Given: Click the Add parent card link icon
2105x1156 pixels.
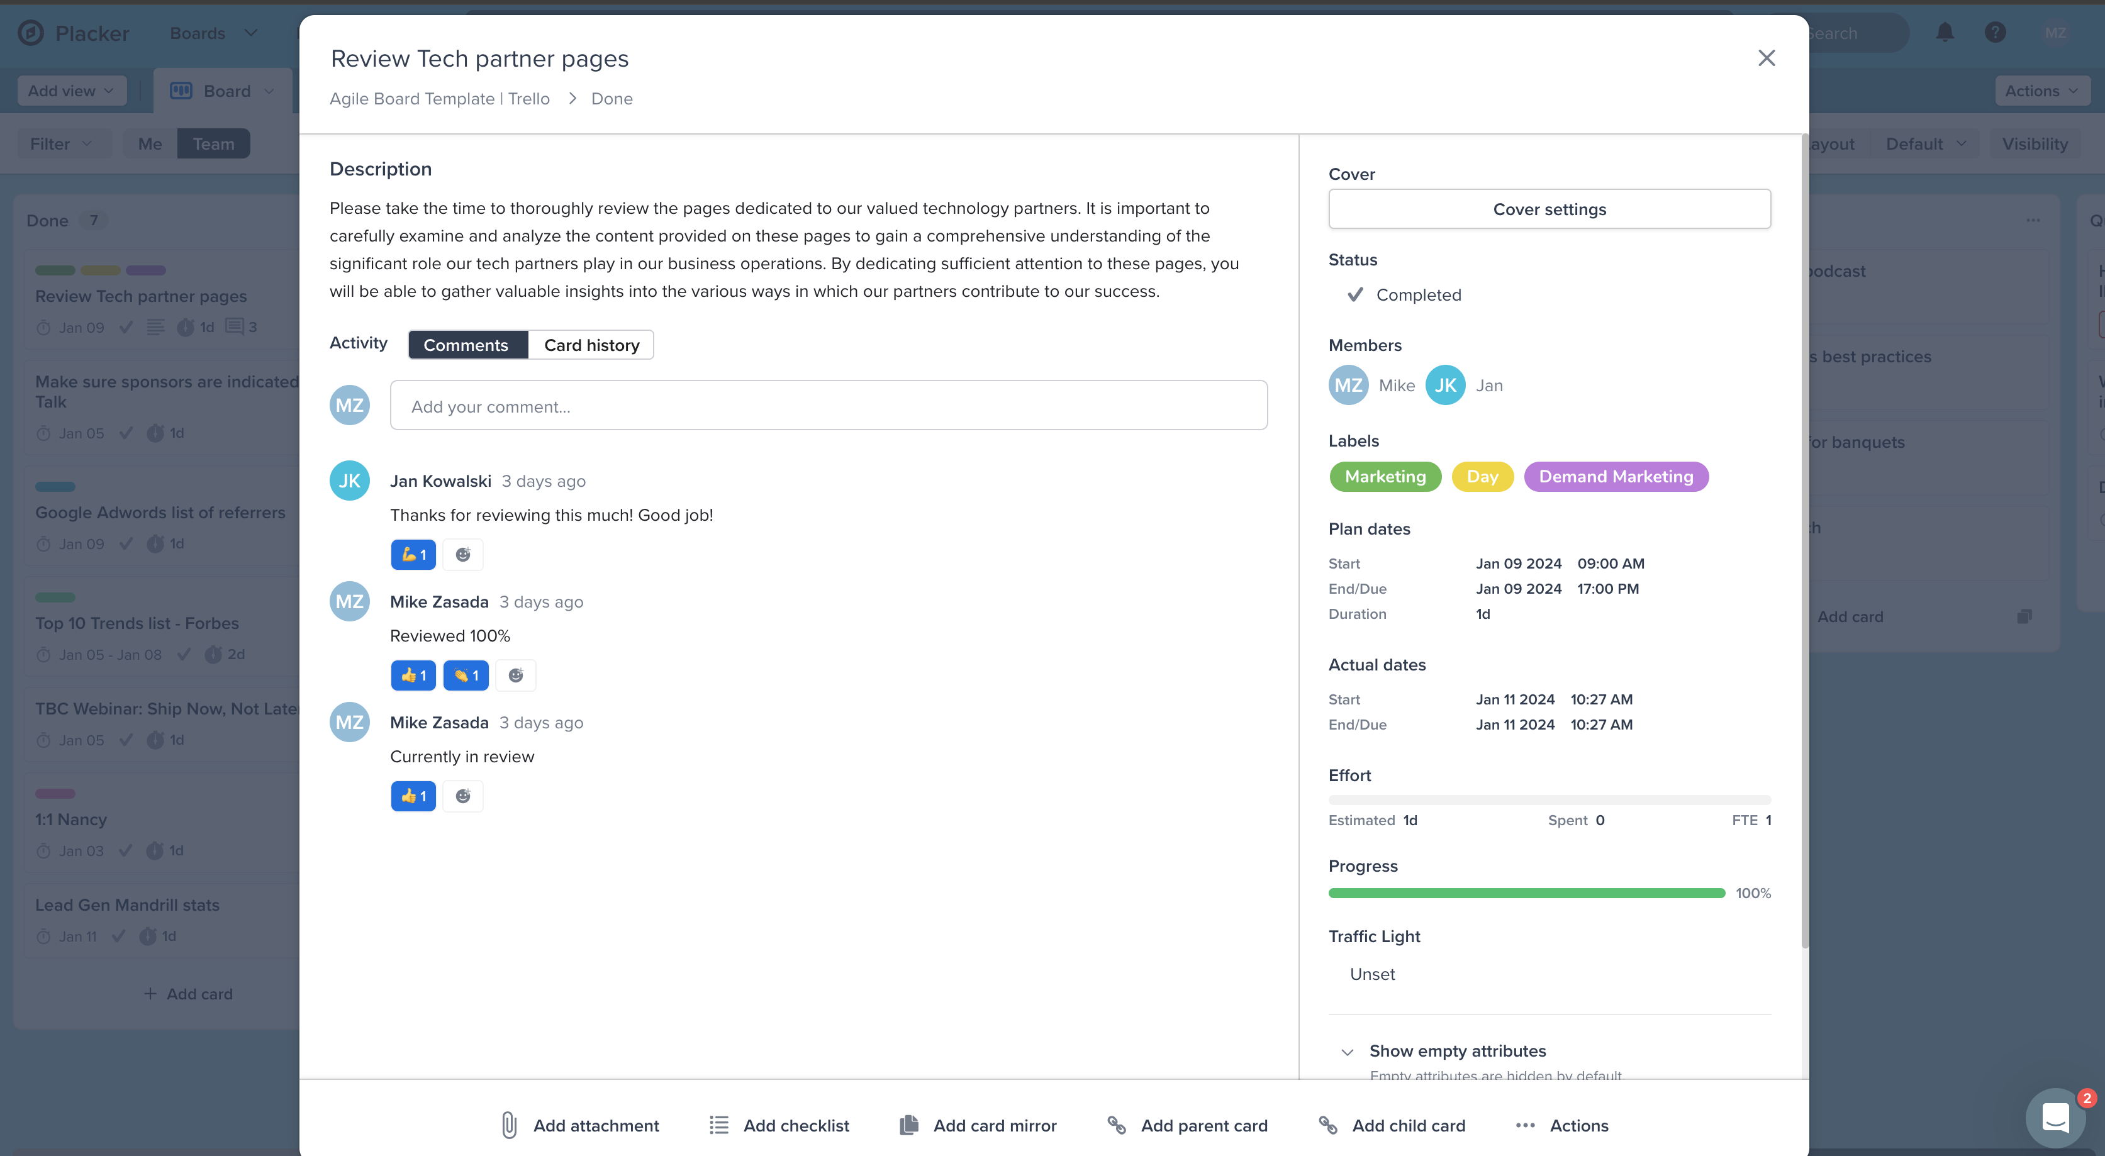Looking at the screenshot, I should point(1116,1125).
